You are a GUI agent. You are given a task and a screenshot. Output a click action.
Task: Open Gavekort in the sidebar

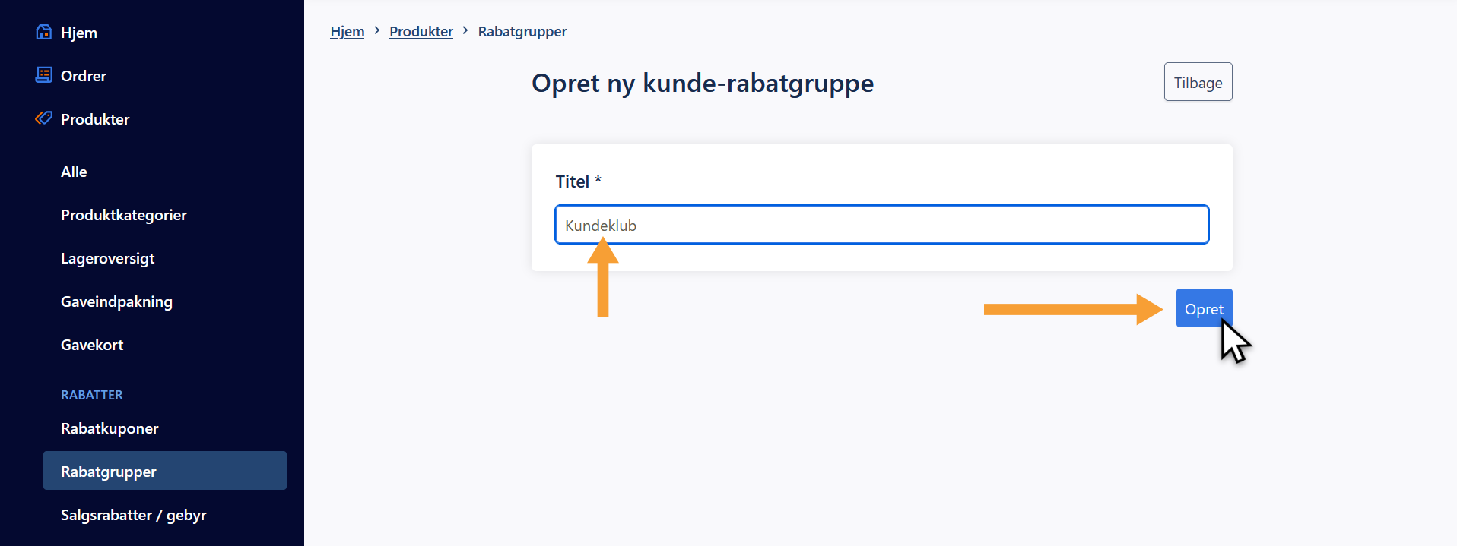(92, 345)
